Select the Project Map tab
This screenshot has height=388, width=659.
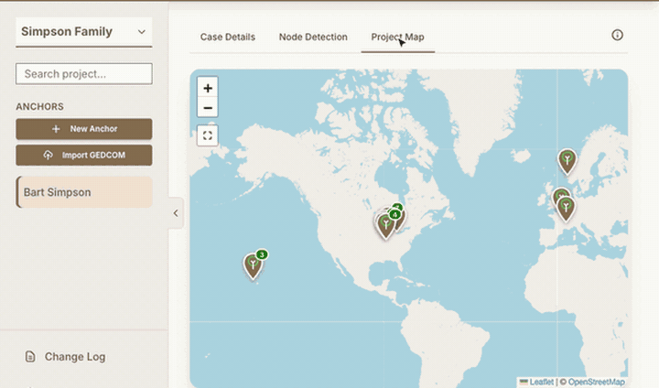pos(397,37)
